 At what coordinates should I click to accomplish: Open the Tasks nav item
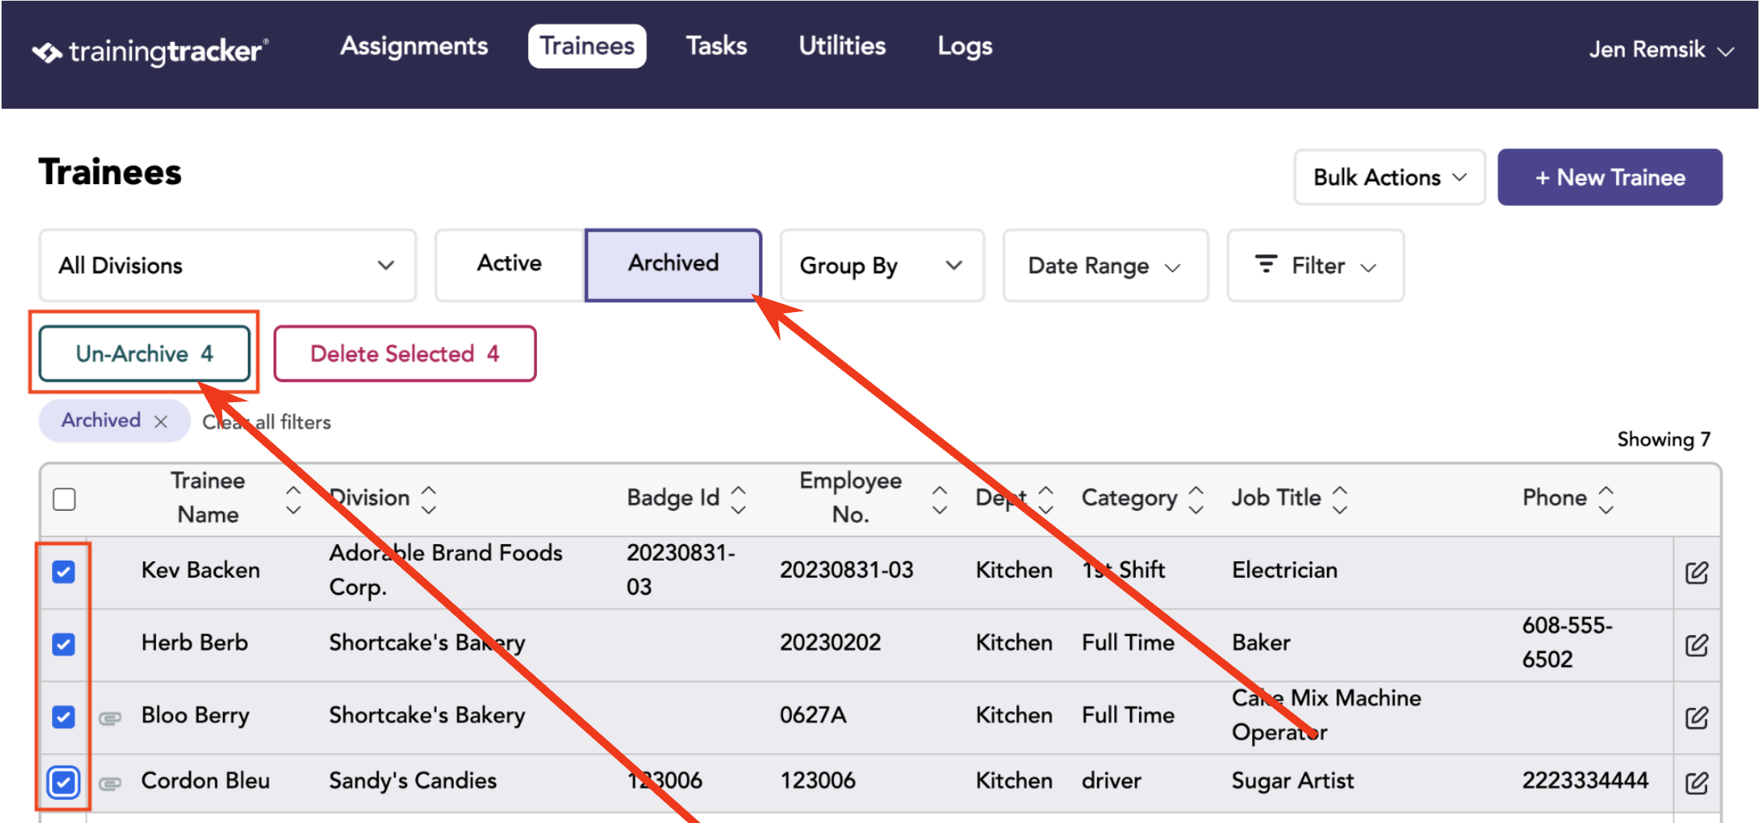click(716, 46)
